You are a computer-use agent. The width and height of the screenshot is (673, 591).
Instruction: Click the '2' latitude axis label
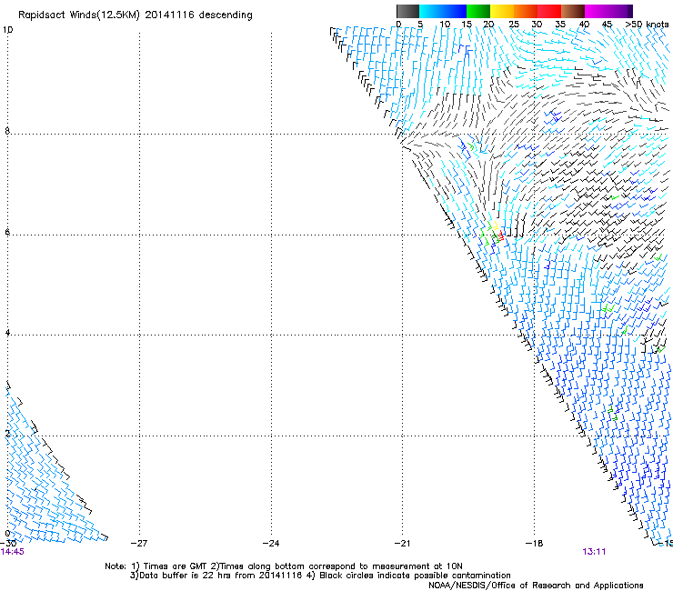pyautogui.click(x=7, y=434)
